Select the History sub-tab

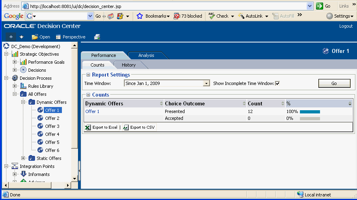129,65
